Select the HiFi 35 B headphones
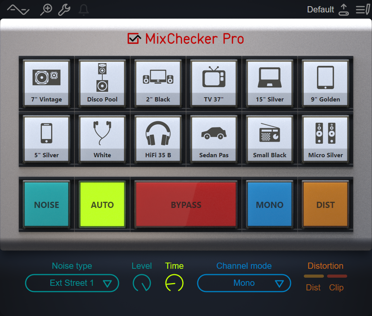The height and width of the screenshot is (316, 372). tap(158, 139)
